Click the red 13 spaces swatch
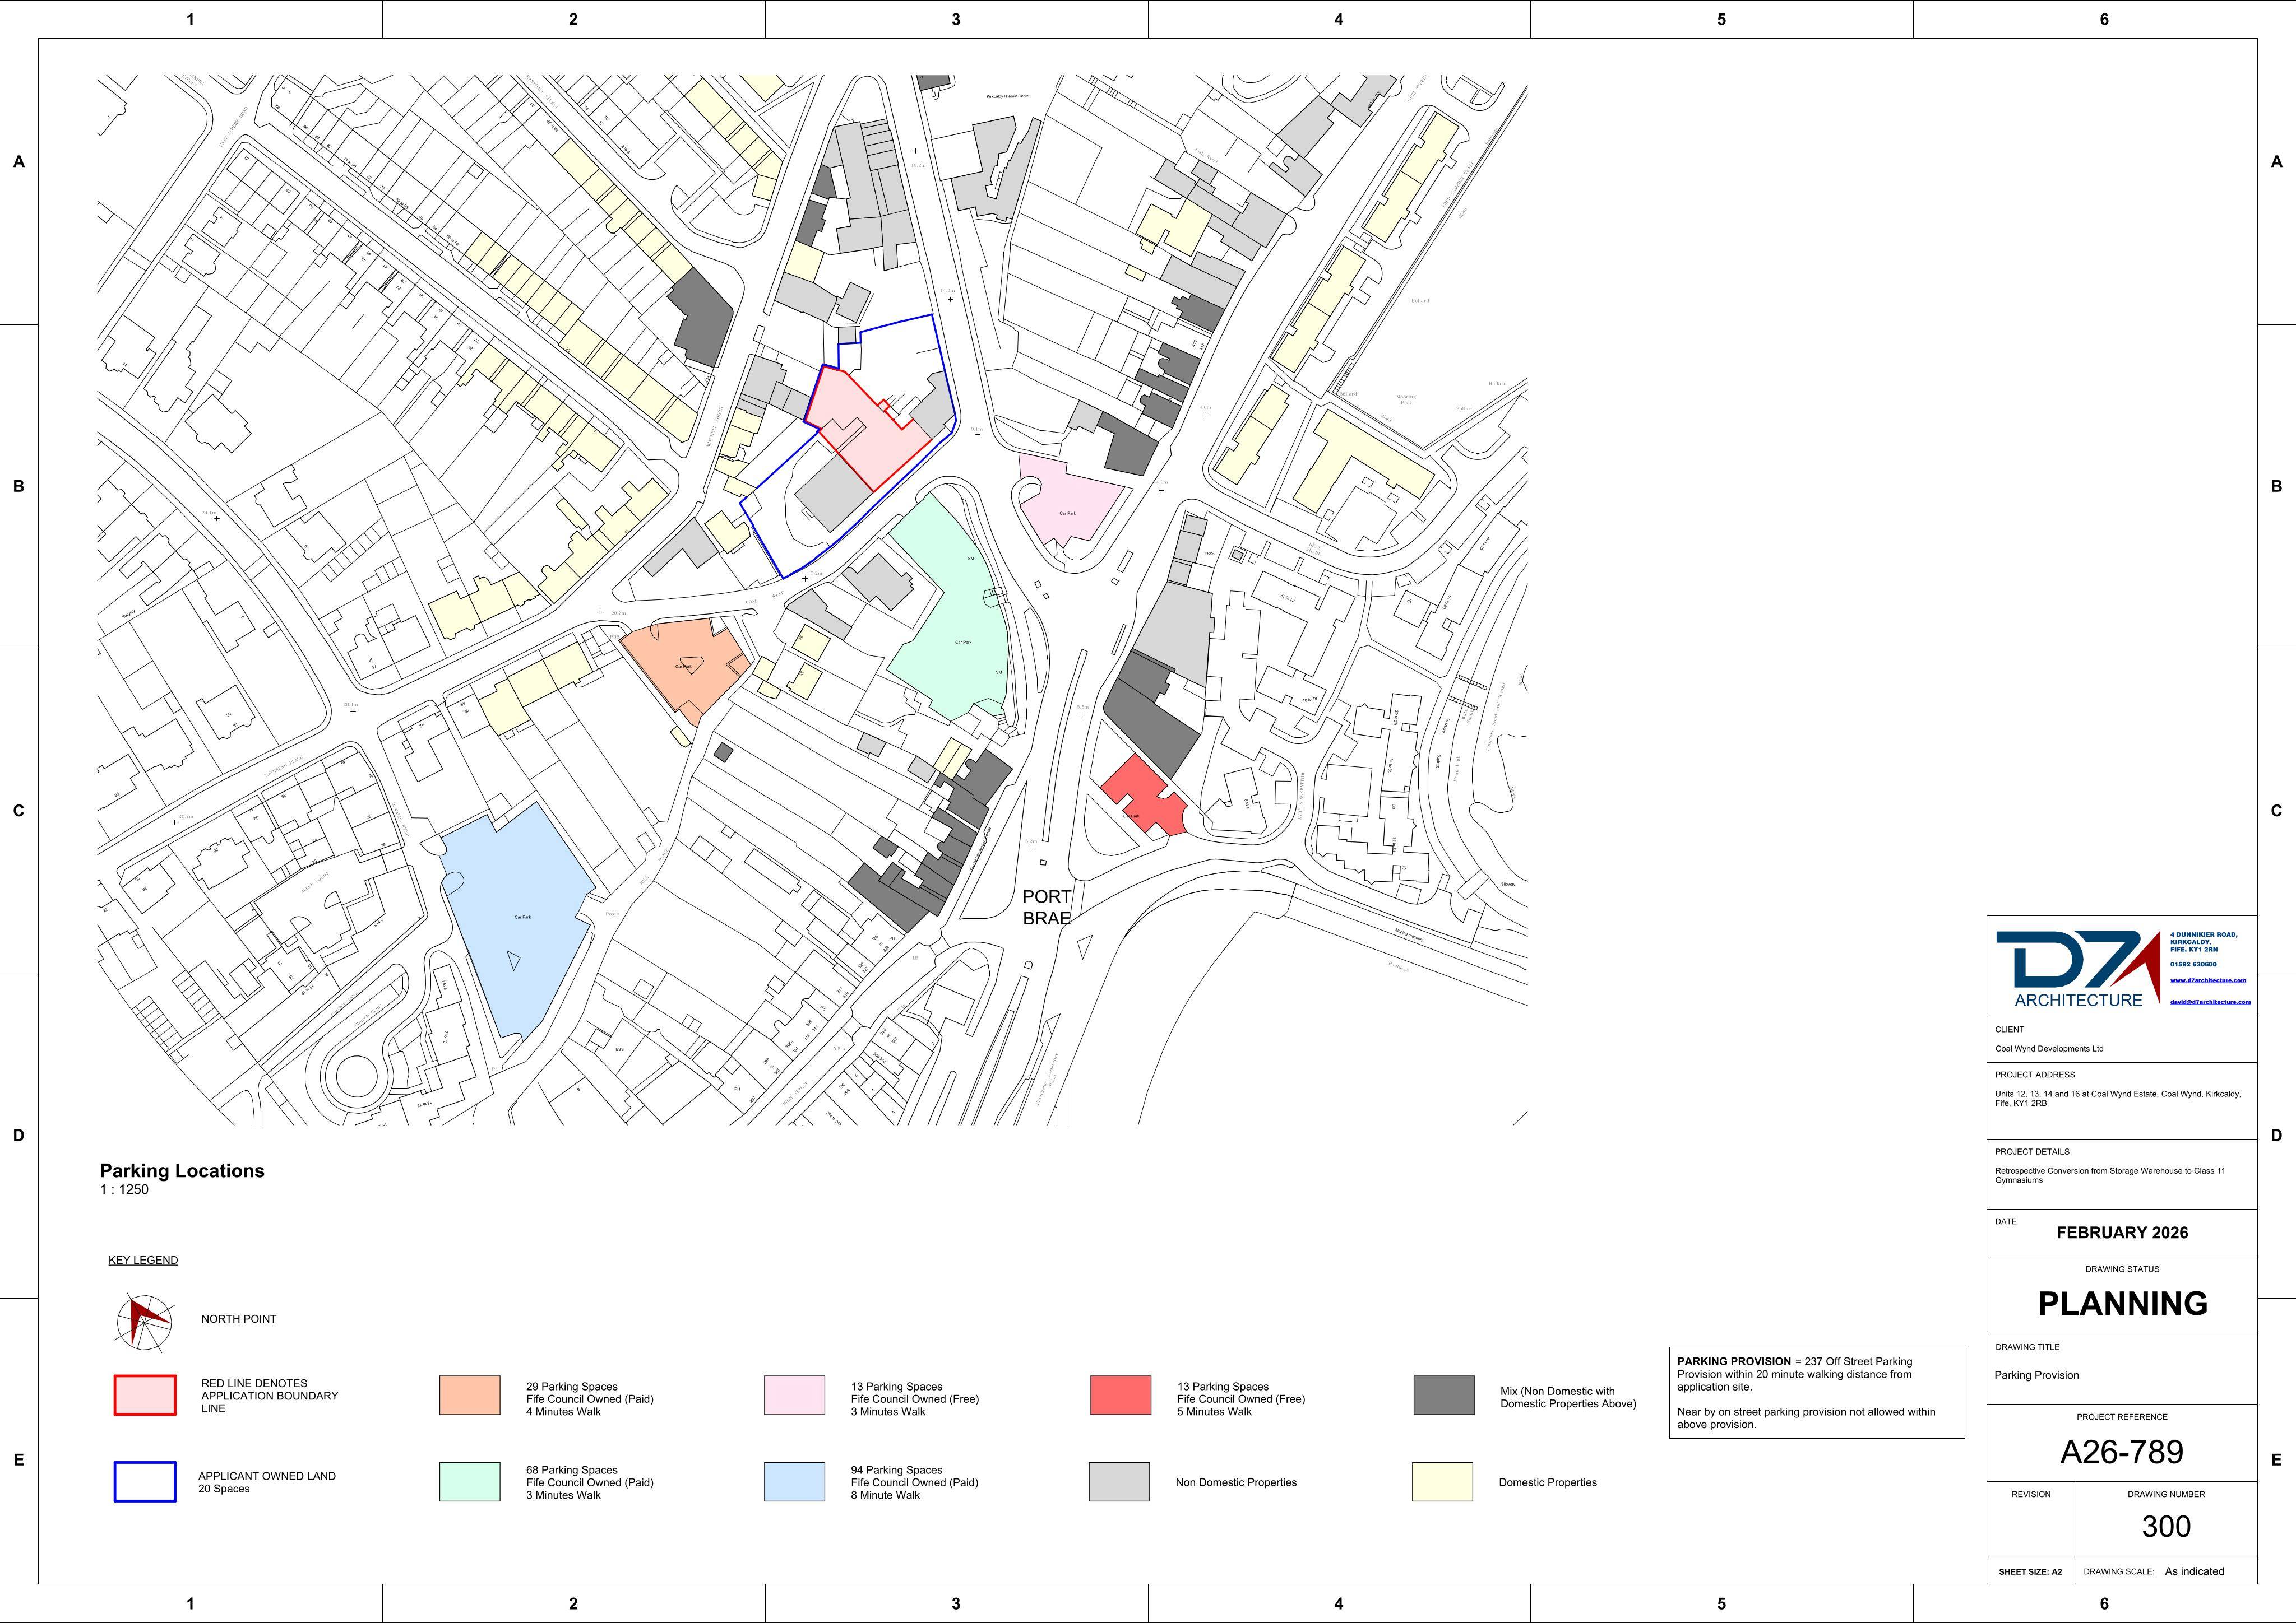 (1121, 1395)
